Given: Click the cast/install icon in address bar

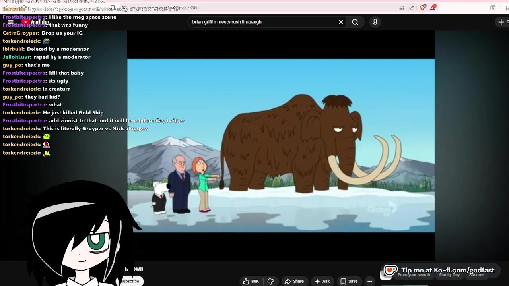Looking at the screenshot, I should click(402, 8).
